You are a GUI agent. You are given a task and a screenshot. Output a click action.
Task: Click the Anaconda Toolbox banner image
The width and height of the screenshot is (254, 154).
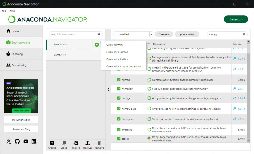point(21,96)
